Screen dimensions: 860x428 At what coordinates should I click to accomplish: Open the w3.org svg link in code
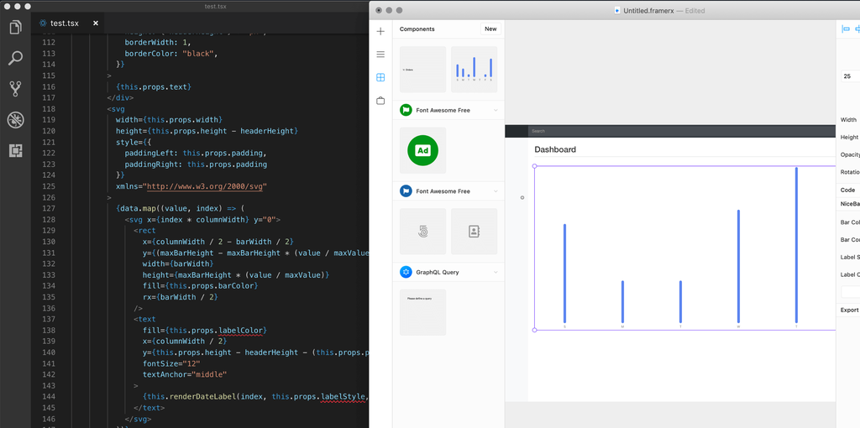(205, 186)
